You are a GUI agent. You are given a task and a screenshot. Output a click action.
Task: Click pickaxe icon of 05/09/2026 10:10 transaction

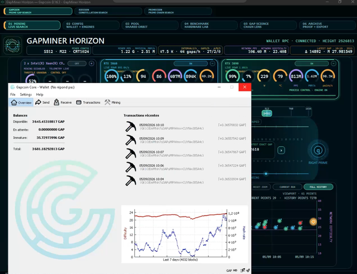pyautogui.click(x=131, y=127)
